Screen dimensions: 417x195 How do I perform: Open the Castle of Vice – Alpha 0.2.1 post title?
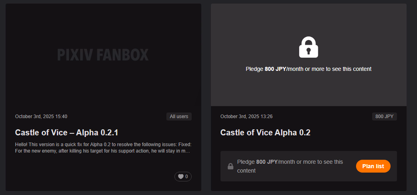point(67,133)
